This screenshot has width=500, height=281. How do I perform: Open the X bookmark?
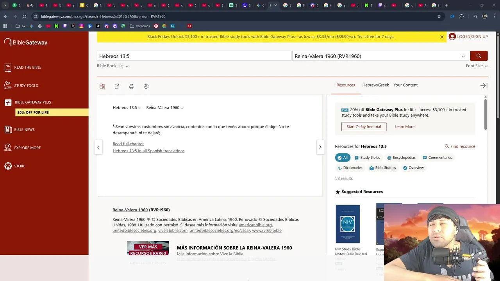[73, 26]
